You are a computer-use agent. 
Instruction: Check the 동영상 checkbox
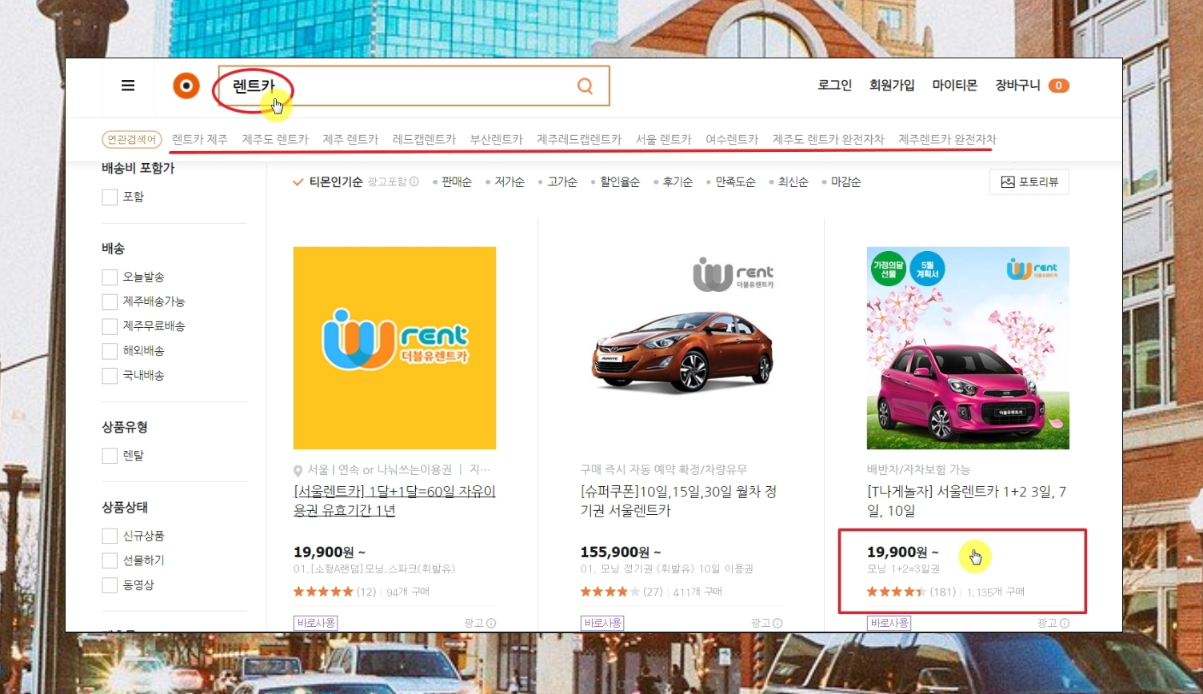click(x=110, y=585)
